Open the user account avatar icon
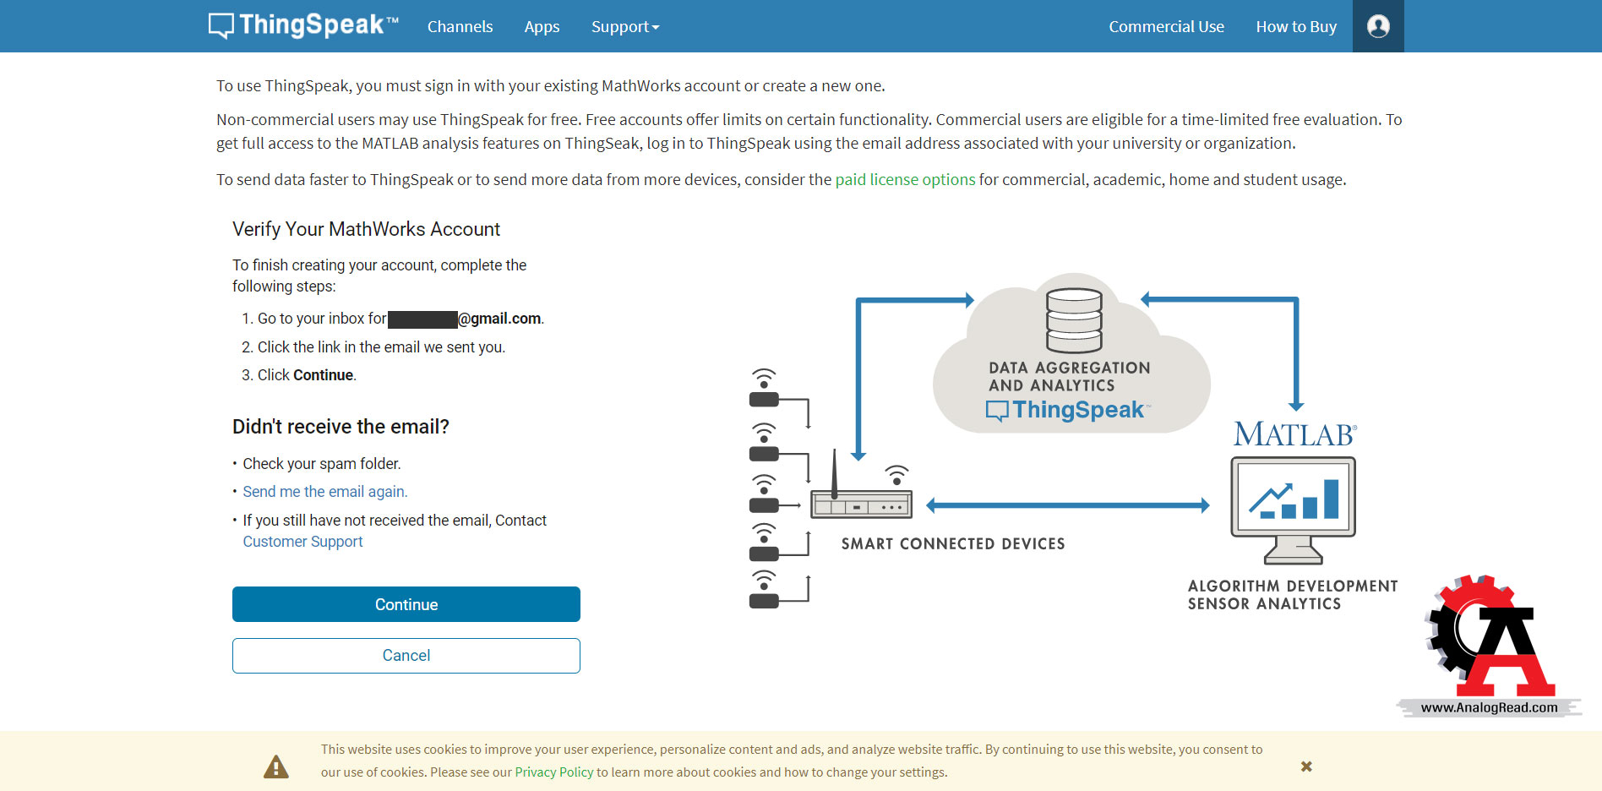 click(x=1378, y=26)
